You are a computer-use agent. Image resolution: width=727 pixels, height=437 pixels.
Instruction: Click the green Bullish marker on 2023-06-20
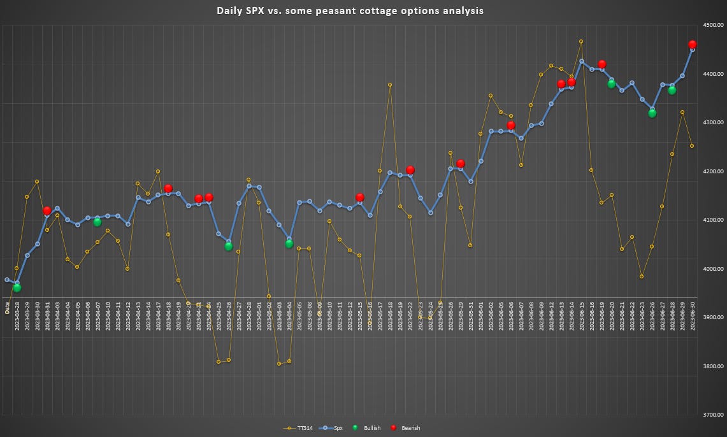[x=612, y=84]
